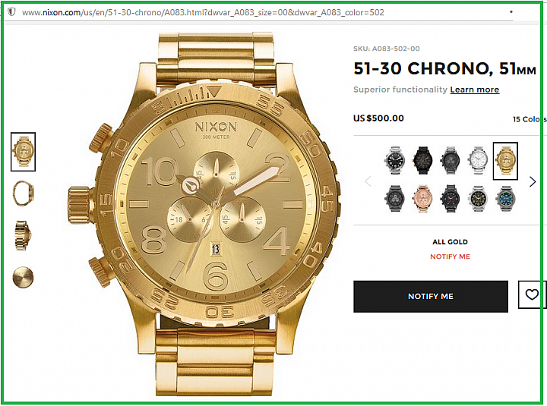Go back in color carousel with left chevron

click(x=368, y=181)
